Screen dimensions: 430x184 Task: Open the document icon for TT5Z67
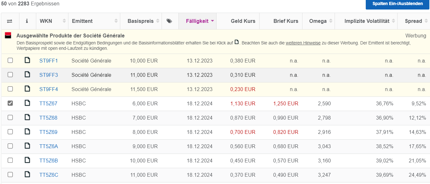tap(27, 103)
